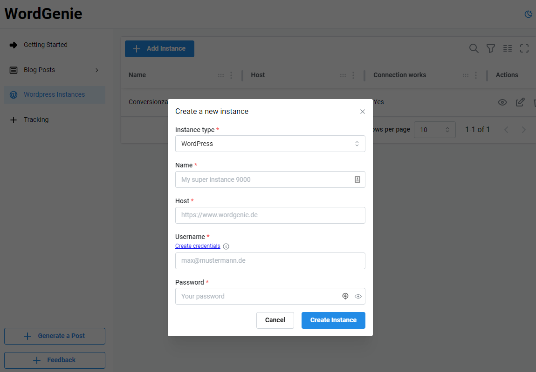The image size is (536, 372).
Task: Click Add Instance button
Action: pos(160,49)
